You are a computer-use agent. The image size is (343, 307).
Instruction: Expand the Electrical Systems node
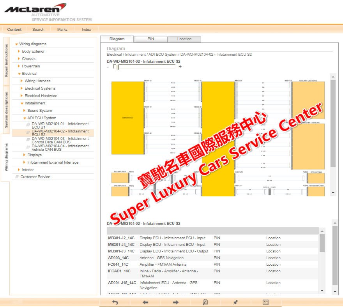pos(21,88)
